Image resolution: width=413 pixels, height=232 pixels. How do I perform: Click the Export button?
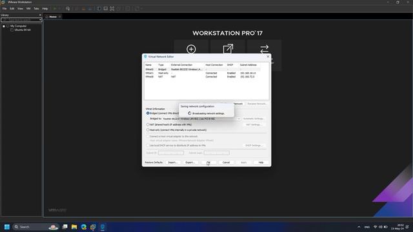point(190,162)
